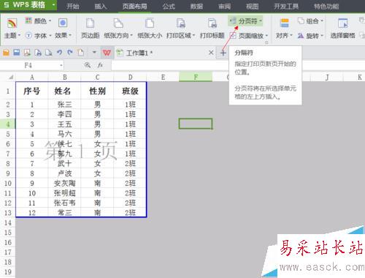Open the 视图 ribbon tab
The width and height of the screenshot is (365, 278).
point(253,6)
